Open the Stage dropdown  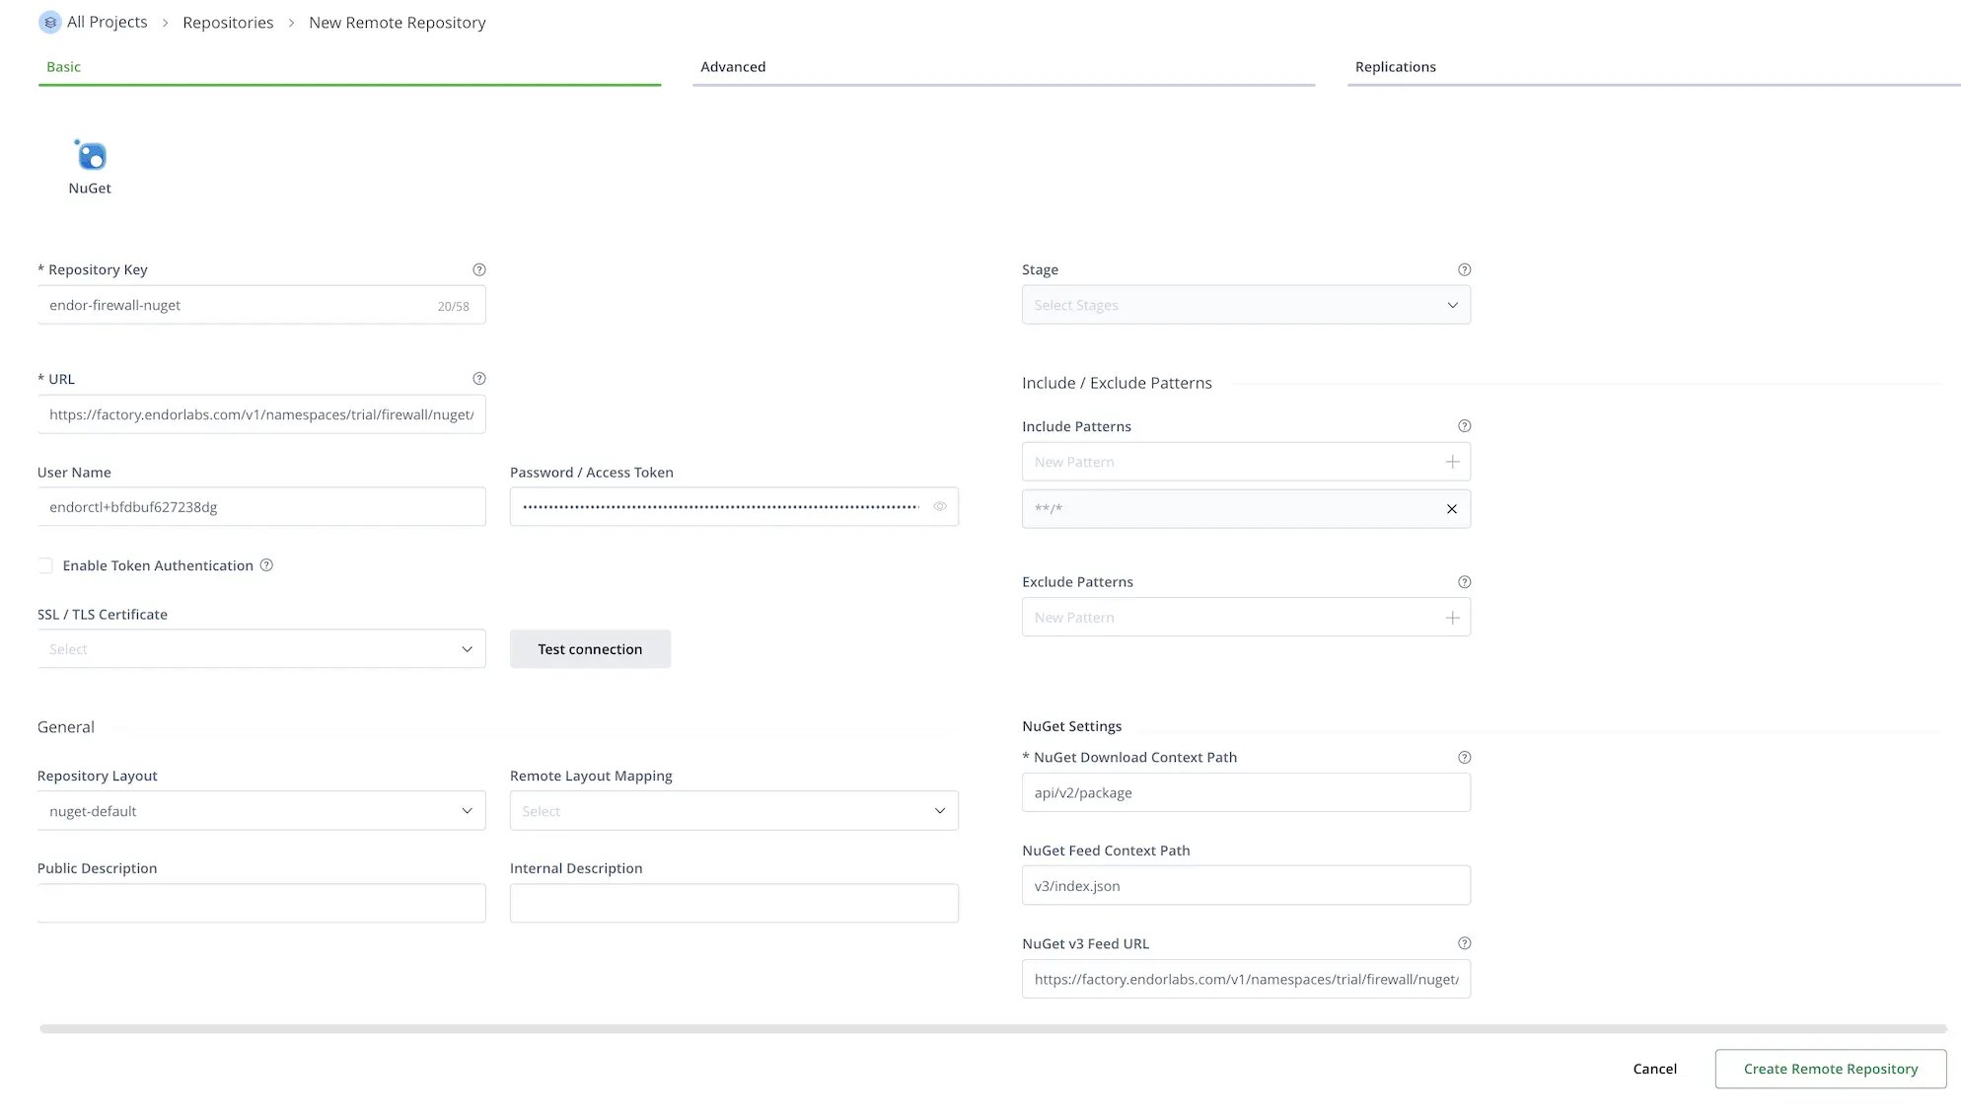(x=1246, y=305)
